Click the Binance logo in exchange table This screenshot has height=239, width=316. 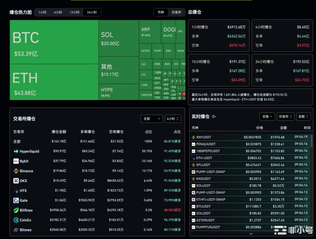[16, 171]
